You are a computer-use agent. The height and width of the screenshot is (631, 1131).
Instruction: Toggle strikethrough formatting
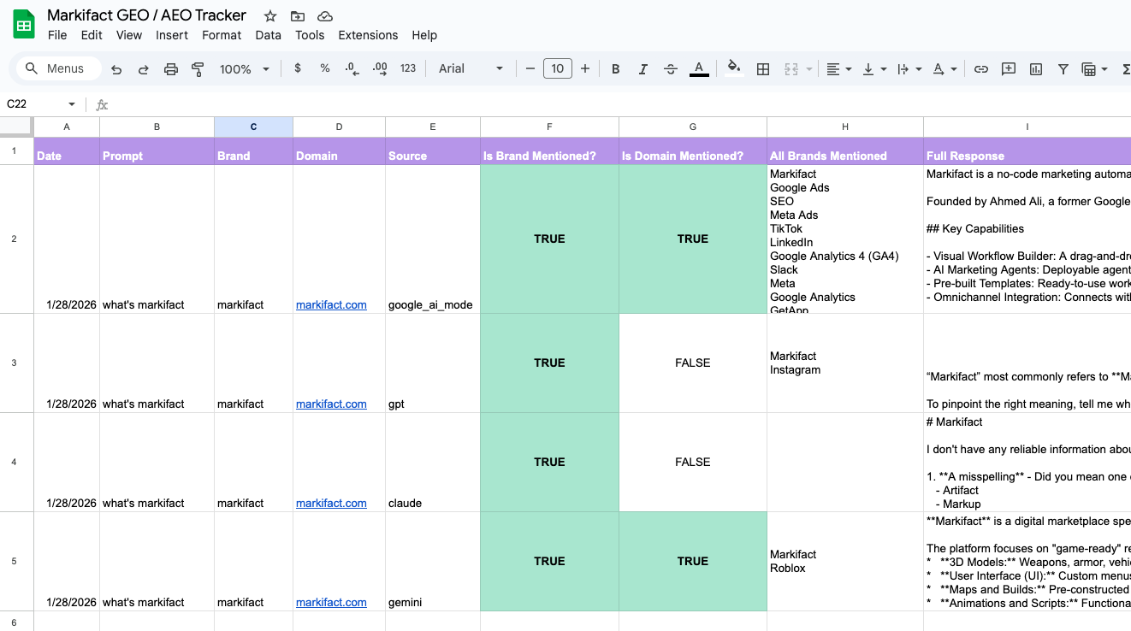pos(670,68)
